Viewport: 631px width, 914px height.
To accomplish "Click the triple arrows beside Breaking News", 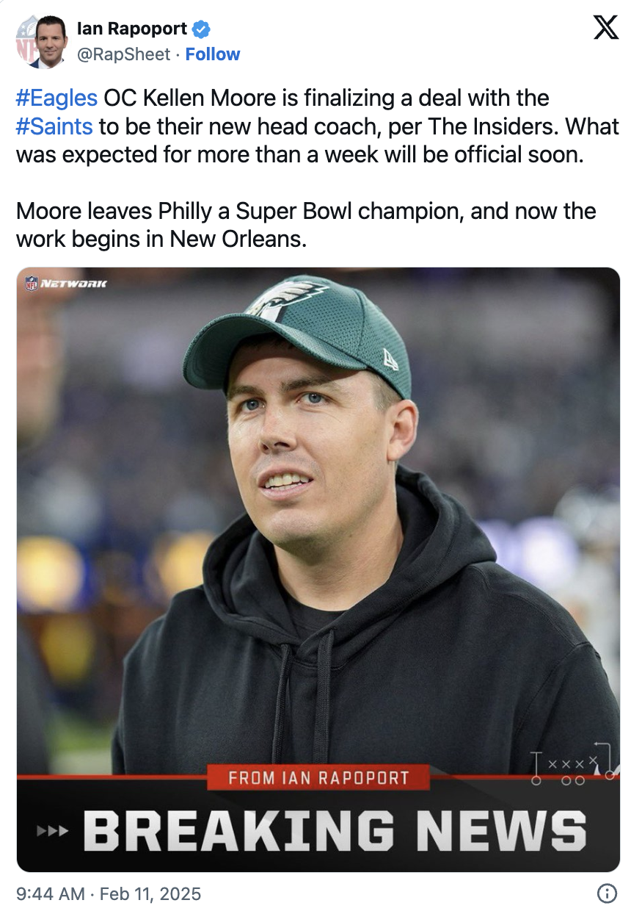I will coord(52,831).
